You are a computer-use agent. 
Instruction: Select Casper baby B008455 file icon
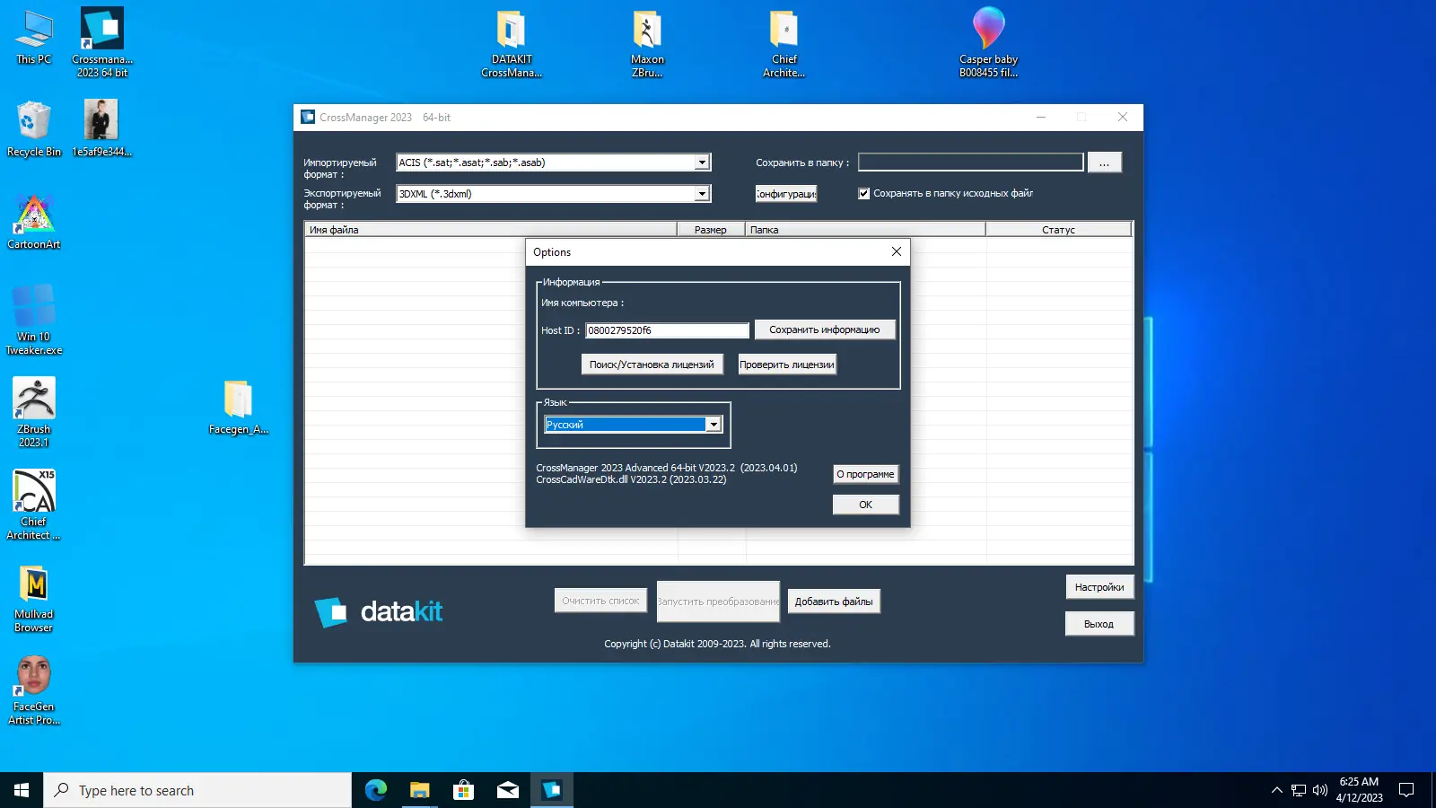coord(988,42)
